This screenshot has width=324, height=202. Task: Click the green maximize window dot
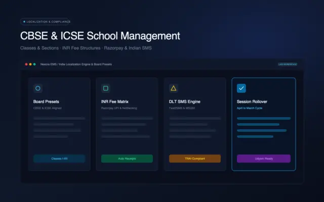click(34, 64)
